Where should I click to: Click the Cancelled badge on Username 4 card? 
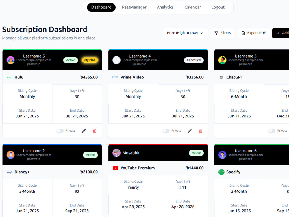point(194,60)
